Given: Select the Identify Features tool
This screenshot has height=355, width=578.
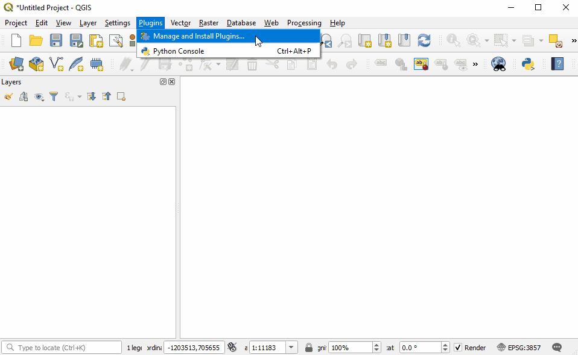Looking at the screenshot, I should [x=453, y=40].
